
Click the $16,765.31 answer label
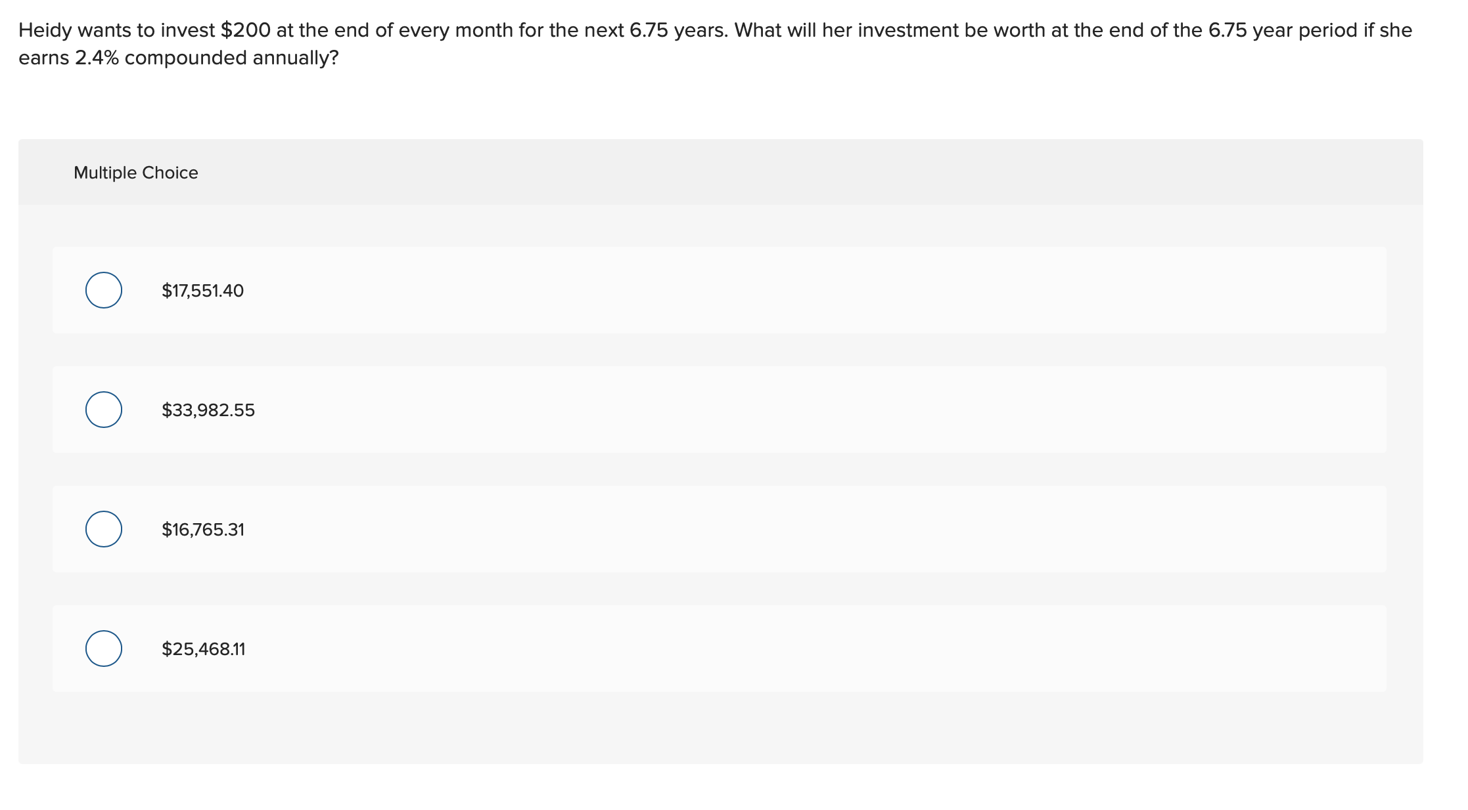(204, 529)
